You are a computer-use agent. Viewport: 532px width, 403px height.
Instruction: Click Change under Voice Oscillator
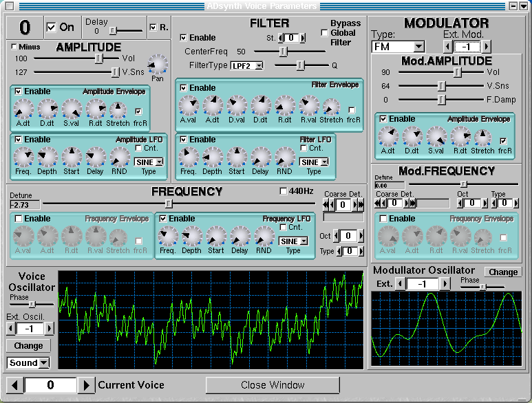point(28,346)
